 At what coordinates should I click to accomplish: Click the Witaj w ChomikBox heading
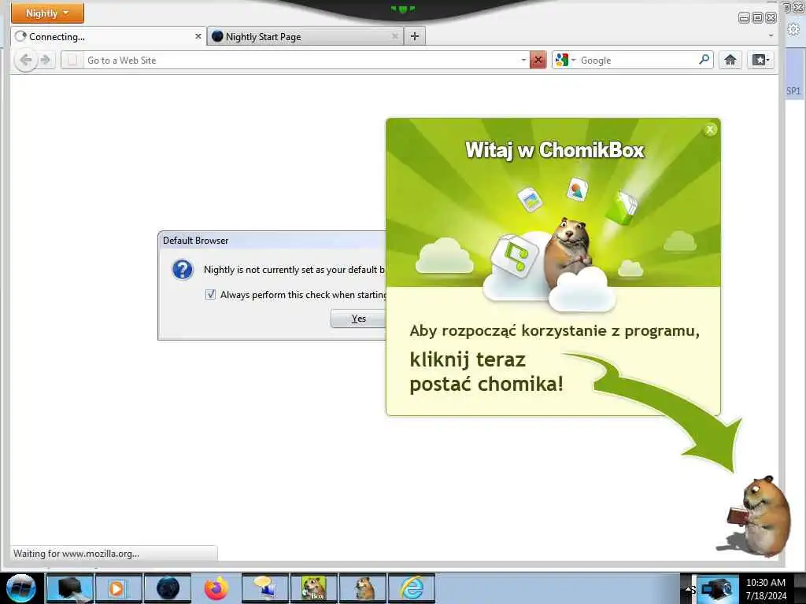tap(555, 150)
